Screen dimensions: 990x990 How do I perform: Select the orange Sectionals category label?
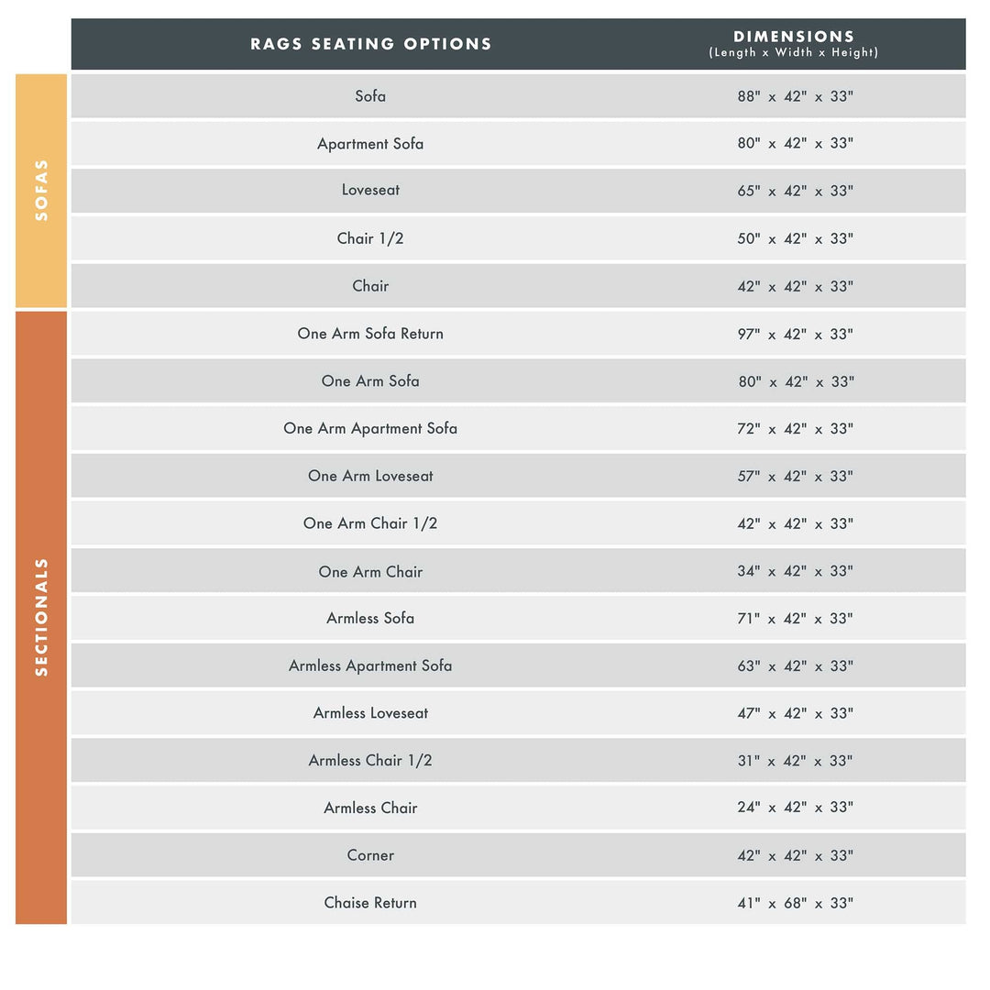point(41,617)
